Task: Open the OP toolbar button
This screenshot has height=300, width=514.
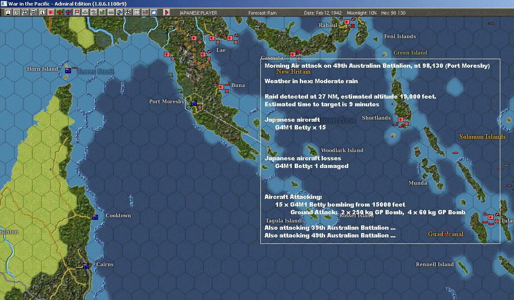Action: click(x=137, y=12)
